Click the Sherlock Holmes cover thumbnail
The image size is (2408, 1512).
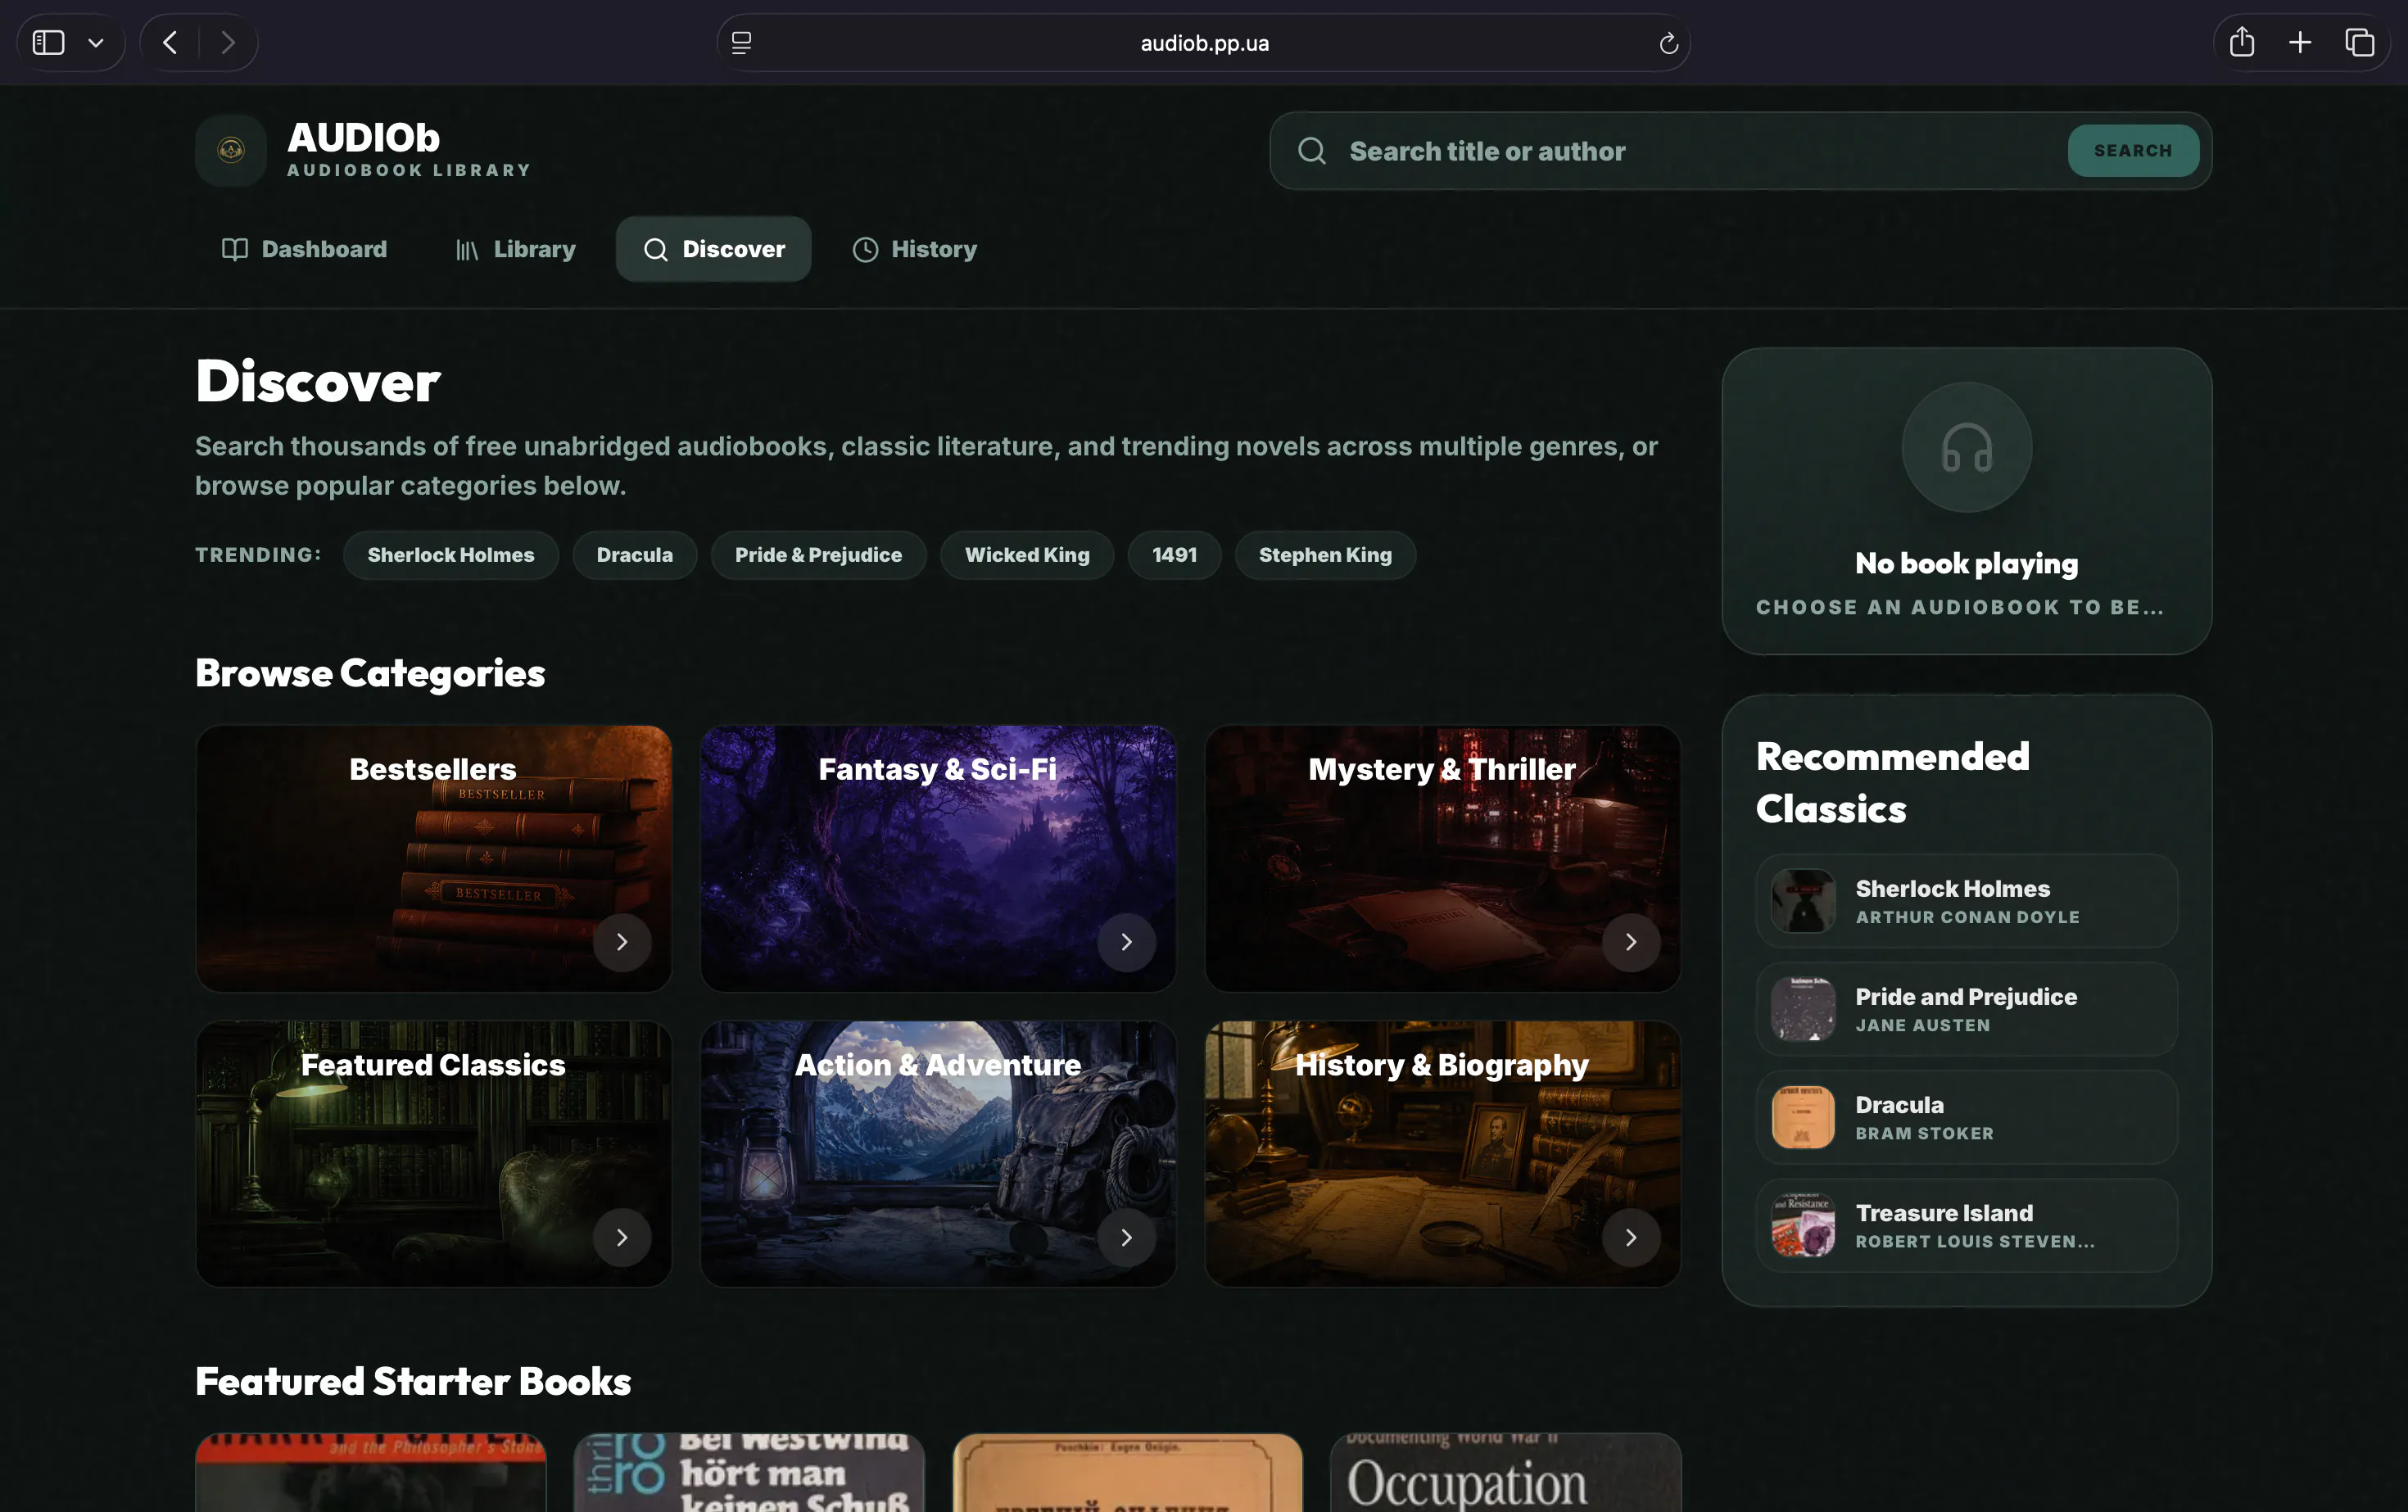[1803, 901]
